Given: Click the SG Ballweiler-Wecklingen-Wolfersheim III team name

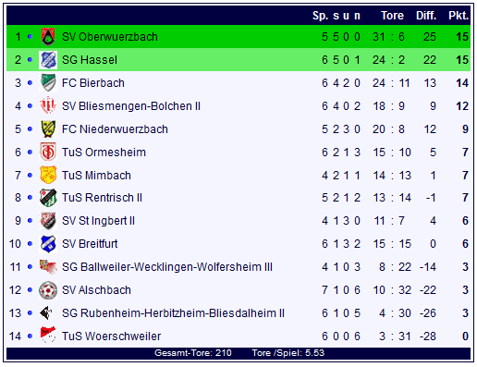Looking at the screenshot, I should [x=167, y=267].
